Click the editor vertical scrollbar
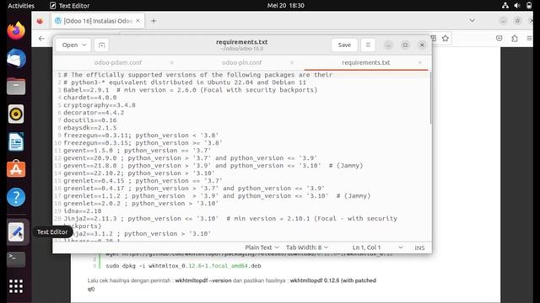This screenshot has width=540, height=303. pyautogui.click(x=430, y=98)
